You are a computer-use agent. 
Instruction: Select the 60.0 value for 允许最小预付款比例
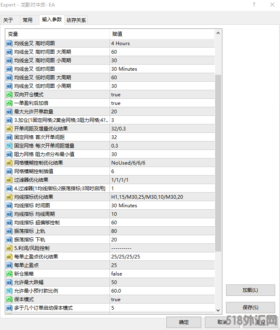pos(162,291)
